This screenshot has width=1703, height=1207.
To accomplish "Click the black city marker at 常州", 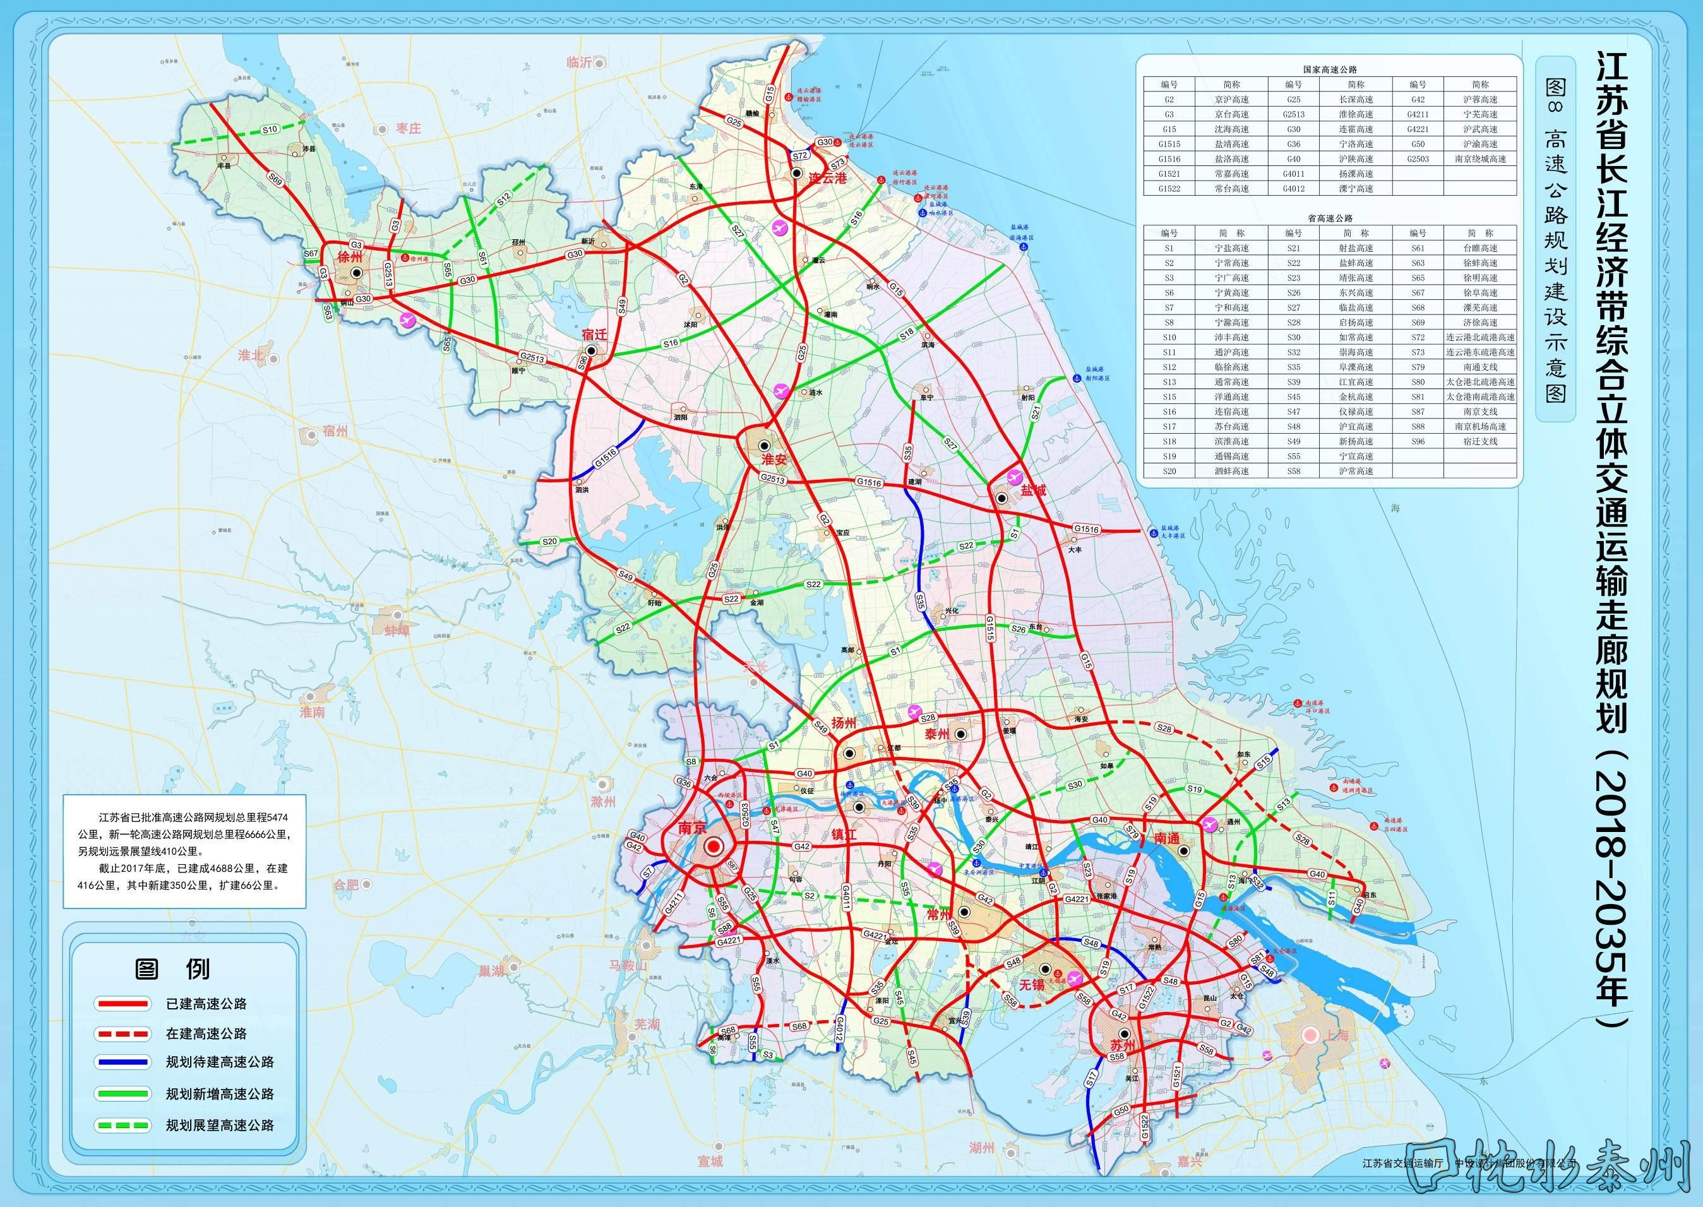I will 964,912.
